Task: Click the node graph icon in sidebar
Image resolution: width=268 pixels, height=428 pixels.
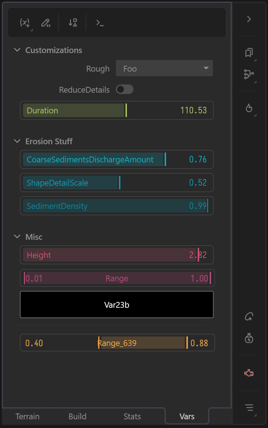Action: point(249,75)
